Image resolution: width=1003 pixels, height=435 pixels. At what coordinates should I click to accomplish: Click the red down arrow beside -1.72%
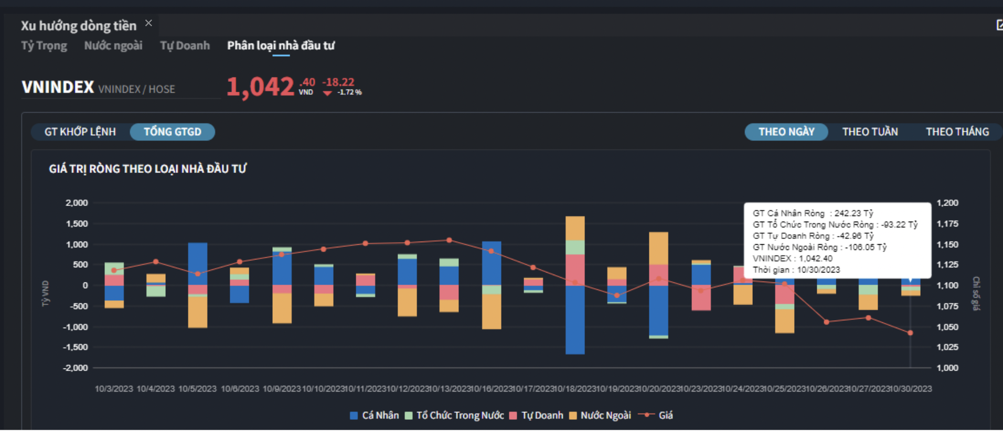327,93
